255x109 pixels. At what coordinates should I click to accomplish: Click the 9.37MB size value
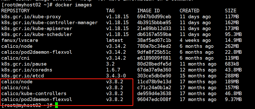tap(233, 99)
